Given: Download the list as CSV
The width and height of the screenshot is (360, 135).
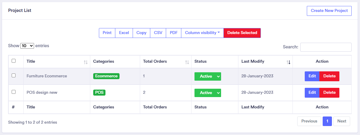Looking at the screenshot, I should (158, 33).
